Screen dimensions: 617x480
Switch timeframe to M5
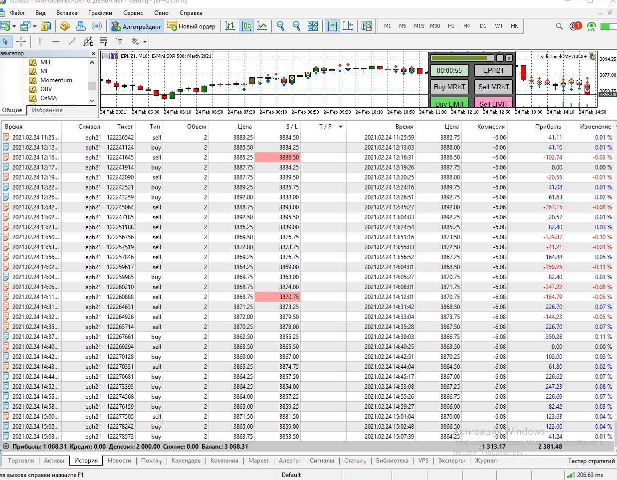(x=403, y=26)
